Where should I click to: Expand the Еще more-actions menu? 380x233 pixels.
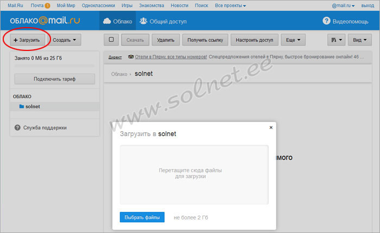tap(293, 40)
